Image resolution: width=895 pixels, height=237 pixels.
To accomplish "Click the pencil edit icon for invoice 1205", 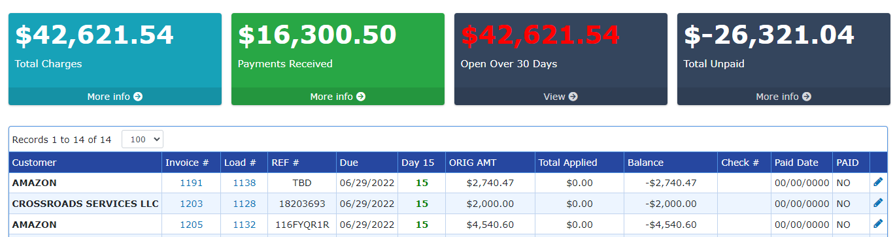I will coord(878,224).
